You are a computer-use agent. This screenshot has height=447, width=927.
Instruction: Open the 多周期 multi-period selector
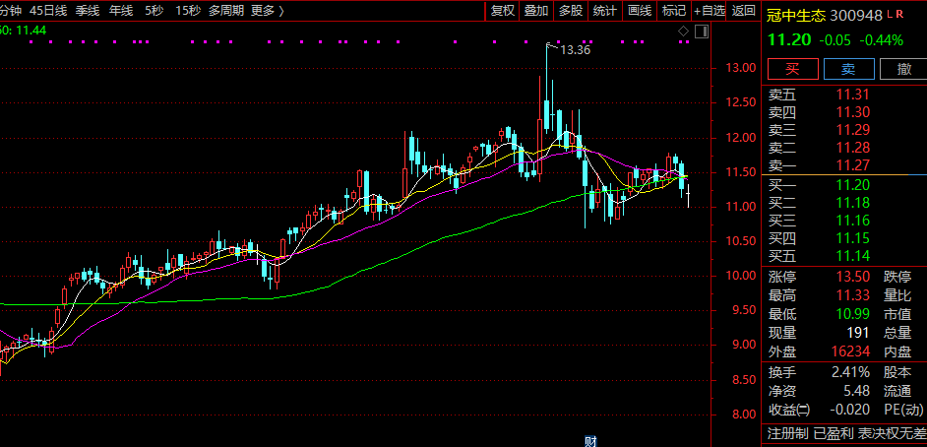[225, 11]
